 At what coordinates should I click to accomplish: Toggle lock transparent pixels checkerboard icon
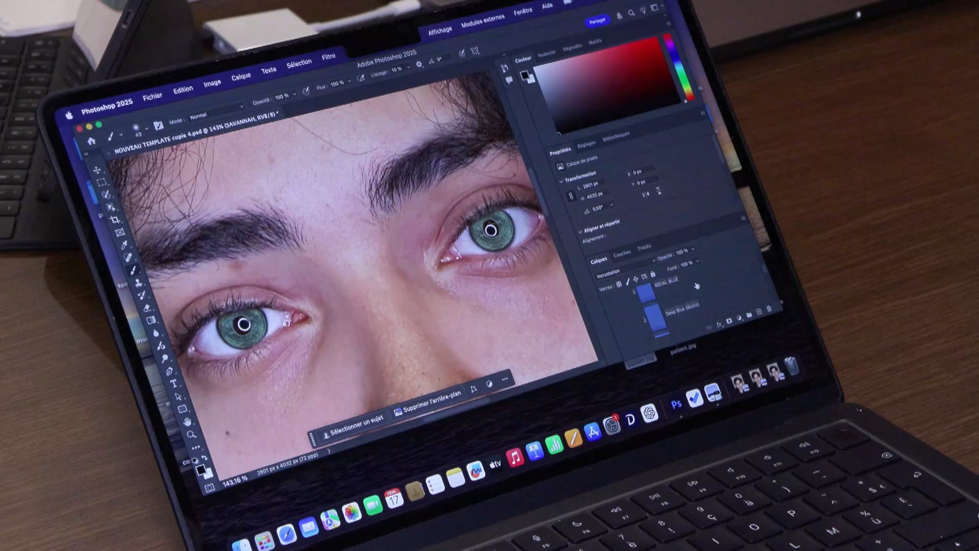point(619,284)
